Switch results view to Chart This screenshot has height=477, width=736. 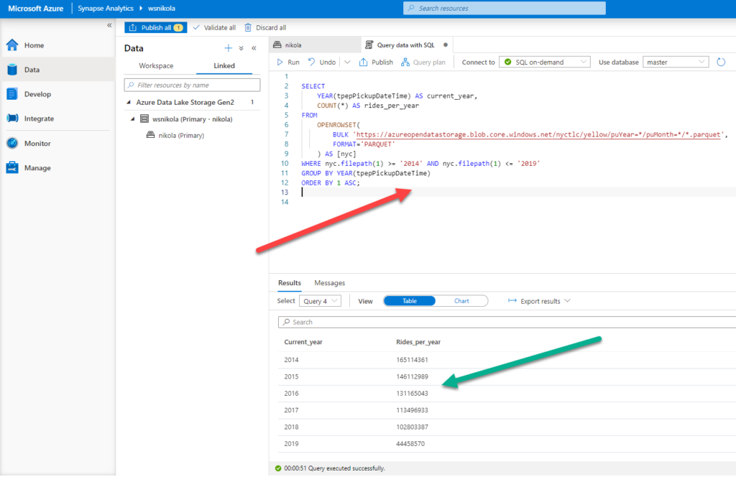461,301
